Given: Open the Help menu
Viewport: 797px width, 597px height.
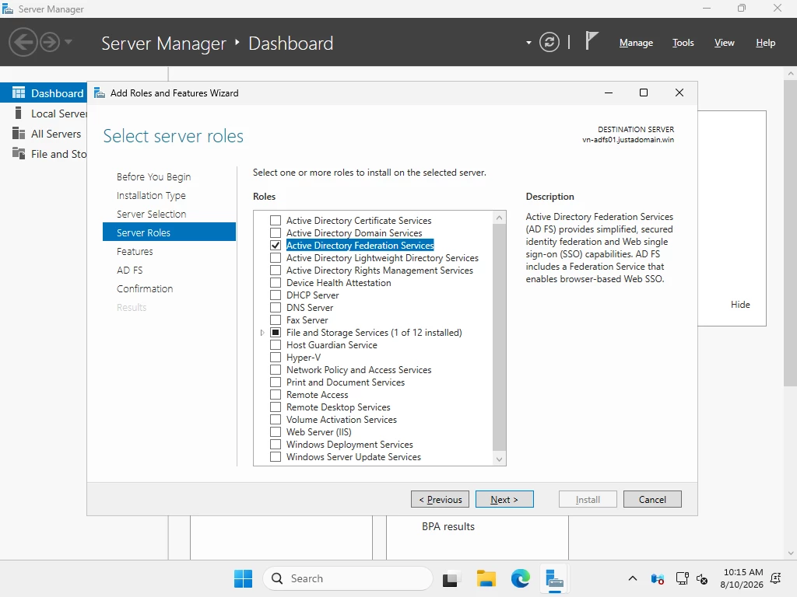Looking at the screenshot, I should 765,43.
